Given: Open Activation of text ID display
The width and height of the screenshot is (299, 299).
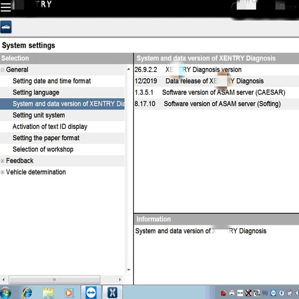Looking at the screenshot, I should tap(50, 127).
